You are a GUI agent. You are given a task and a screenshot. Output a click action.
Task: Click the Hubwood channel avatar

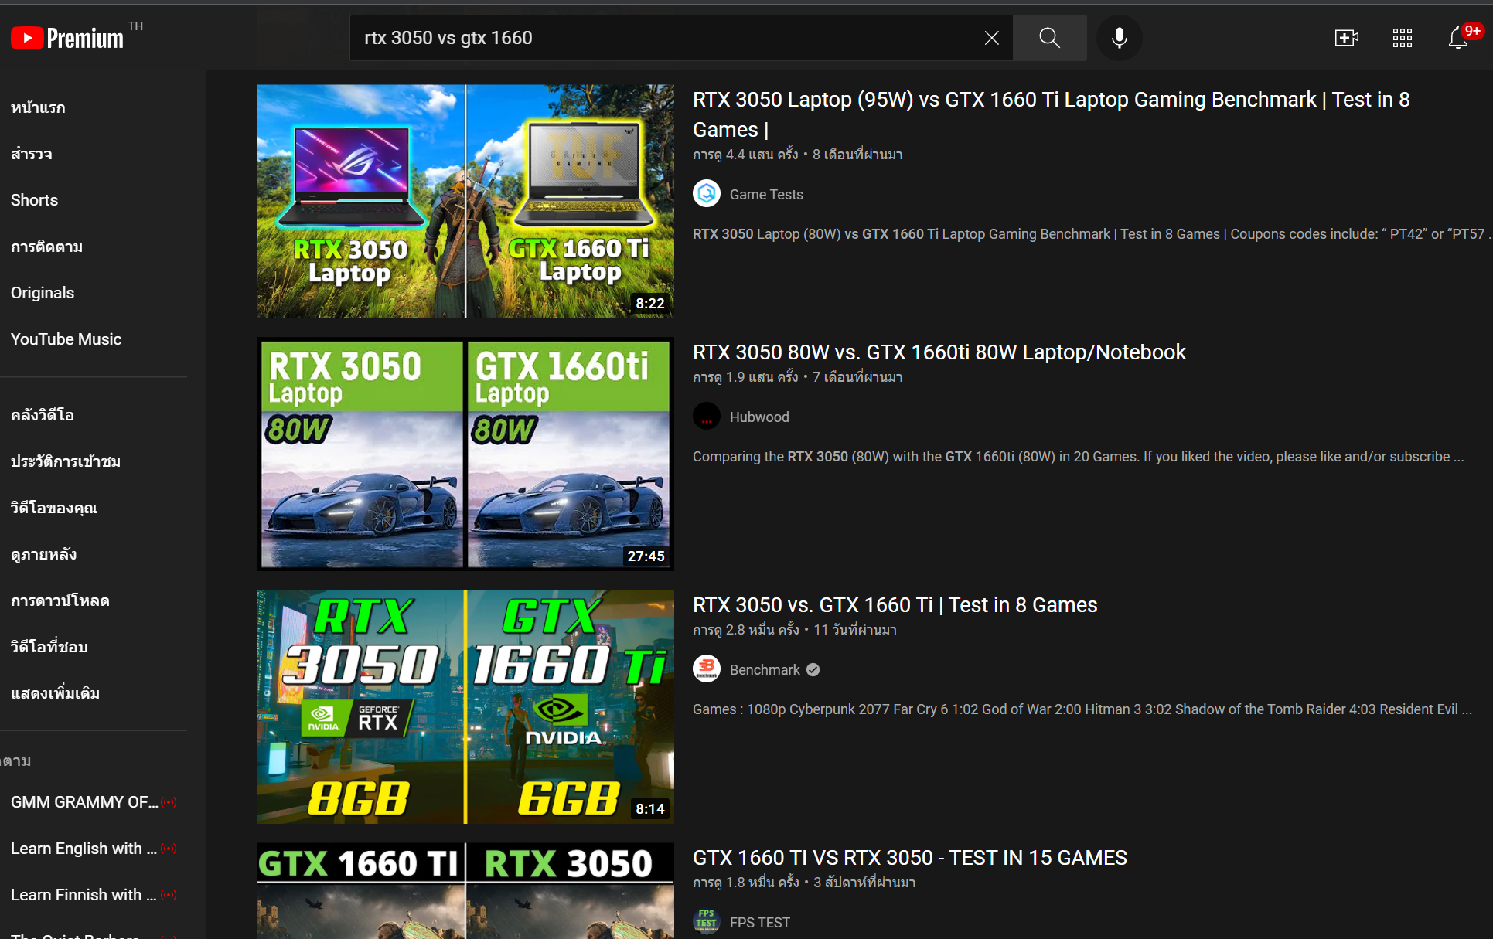[x=706, y=417]
